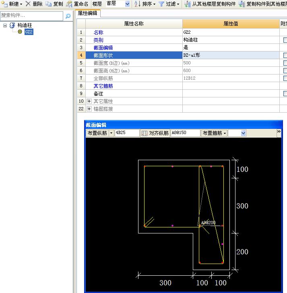The width and height of the screenshot is (287, 293).
Task: Click the 搜索构件 search field
Action: coord(31,16)
